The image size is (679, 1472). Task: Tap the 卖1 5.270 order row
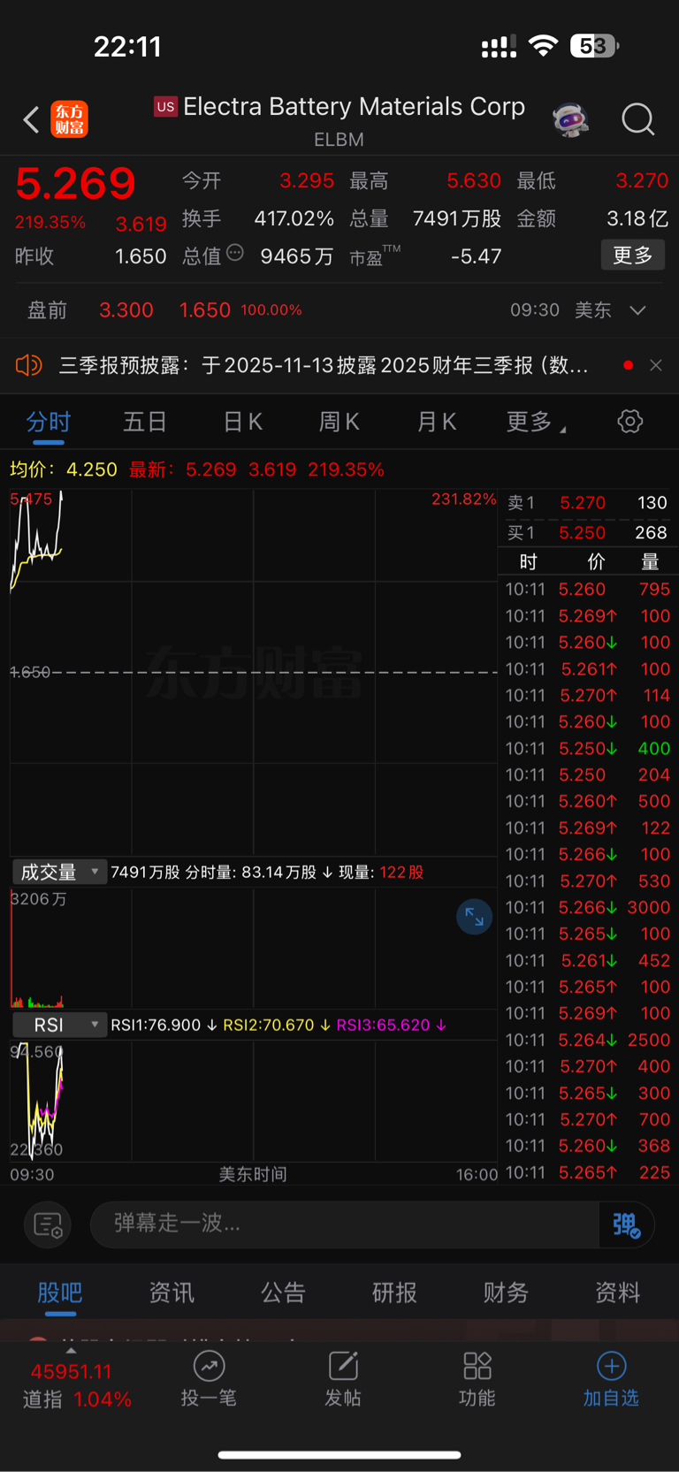click(x=587, y=503)
